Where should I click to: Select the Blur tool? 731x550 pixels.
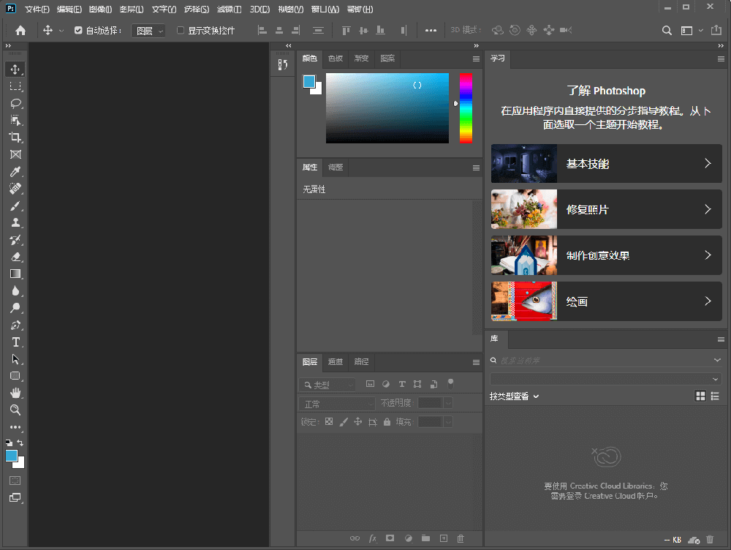15,291
